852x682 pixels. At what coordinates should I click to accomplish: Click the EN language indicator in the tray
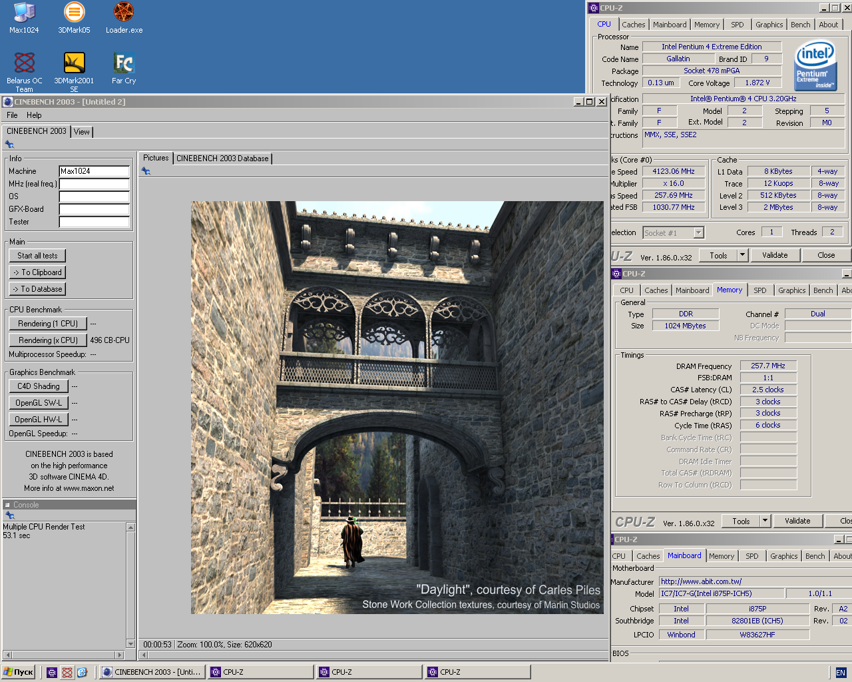(841, 673)
